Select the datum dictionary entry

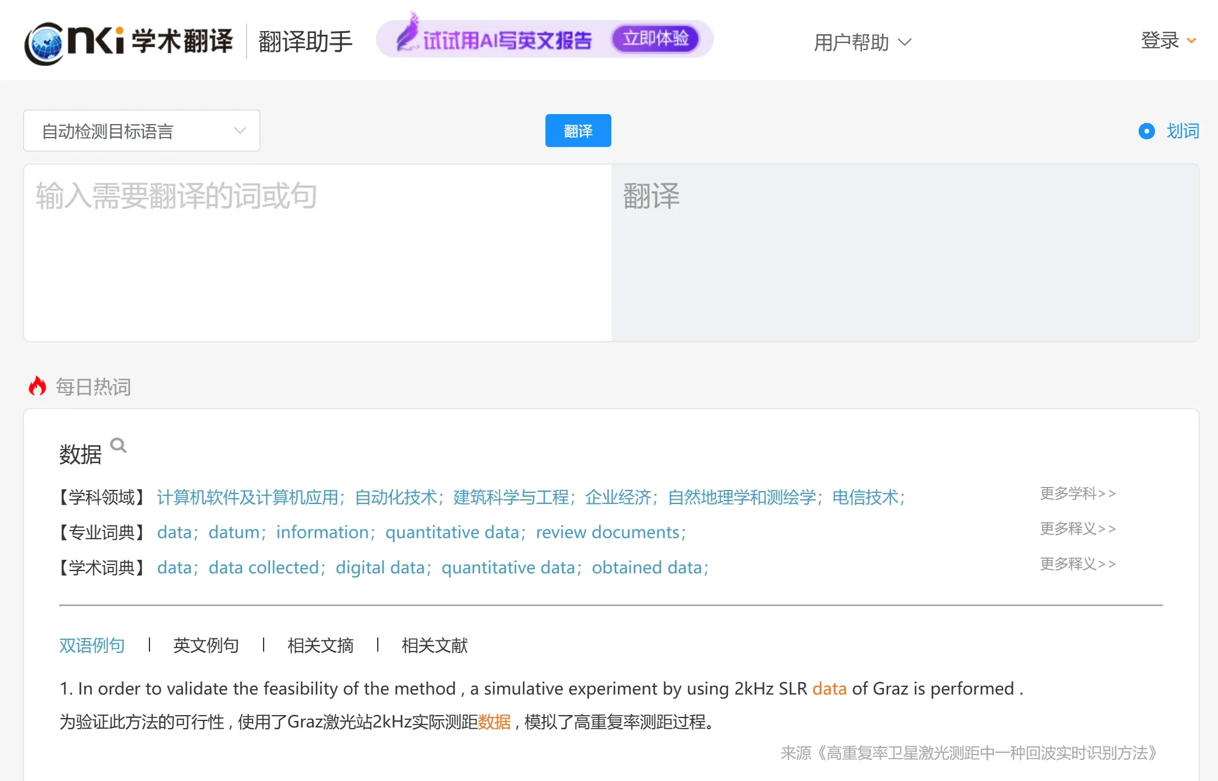click(234, 532)
